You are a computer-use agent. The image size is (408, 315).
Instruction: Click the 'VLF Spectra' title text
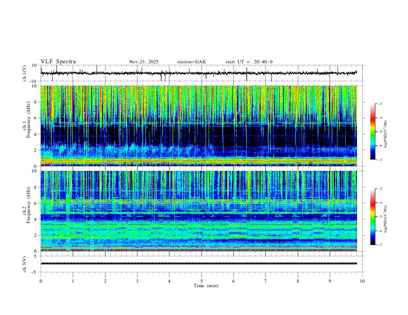pyautogui.click(x=58, y=62)
